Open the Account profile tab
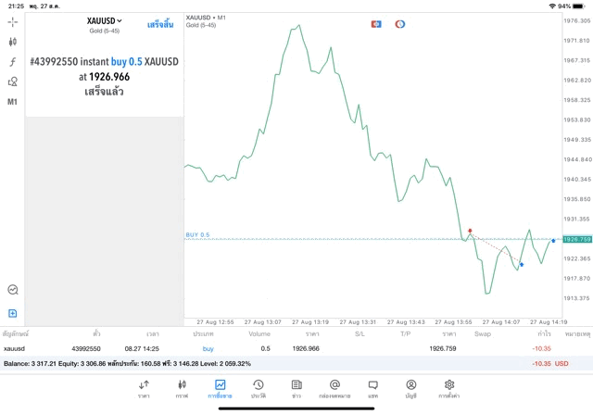This screenshot has height=414, width=593. tap(410, 388)
